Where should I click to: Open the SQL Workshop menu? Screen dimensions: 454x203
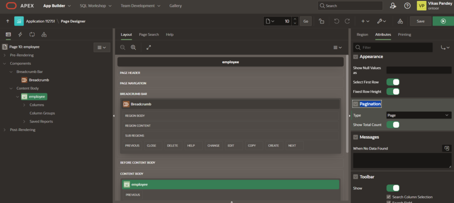(95, 6)
